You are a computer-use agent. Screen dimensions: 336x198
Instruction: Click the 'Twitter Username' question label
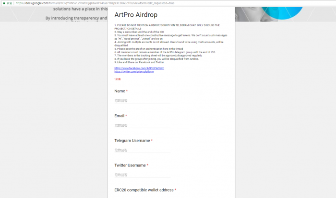130,165
